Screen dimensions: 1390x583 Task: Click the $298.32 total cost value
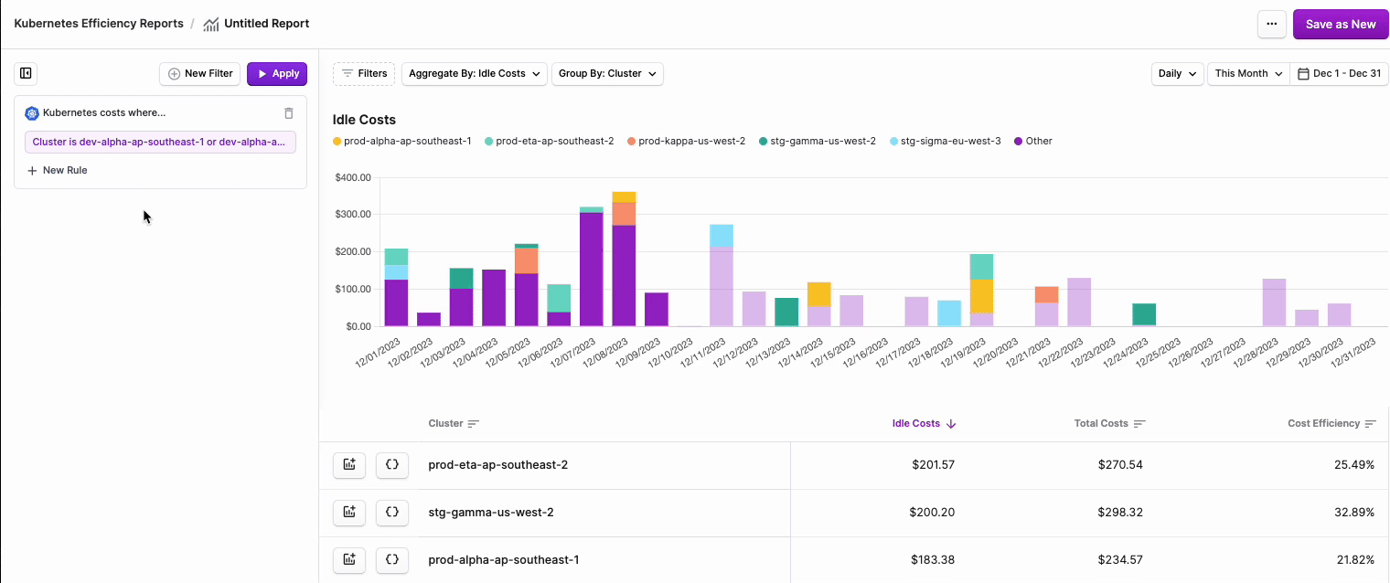pyautogui.click(x=1120, y=512)
